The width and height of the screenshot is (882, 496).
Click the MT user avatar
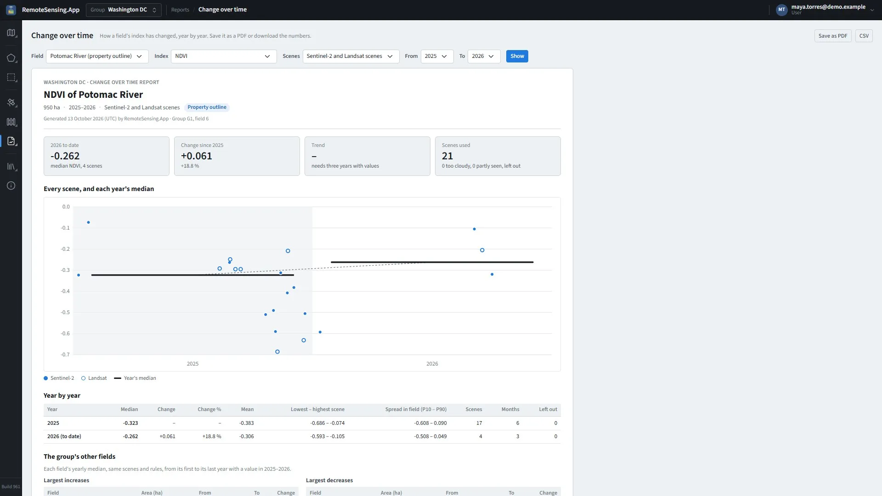[x=781, y=10]
